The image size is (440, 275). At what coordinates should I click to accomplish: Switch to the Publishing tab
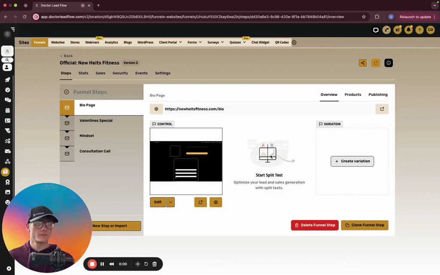[x=378, y=95]
